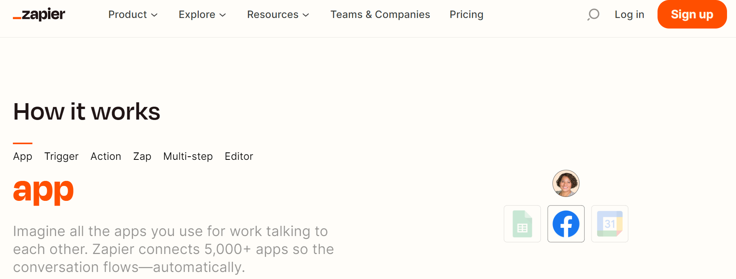Click the Zapier logo
The height and width of the screenshot is (279, 736).
[x=39, y=14]
